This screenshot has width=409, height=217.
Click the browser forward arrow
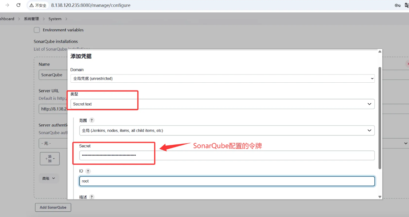click(x=7, y=5)
